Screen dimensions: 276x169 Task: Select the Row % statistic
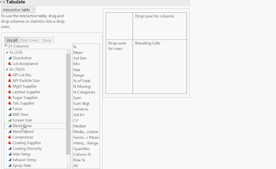(79, 160)
